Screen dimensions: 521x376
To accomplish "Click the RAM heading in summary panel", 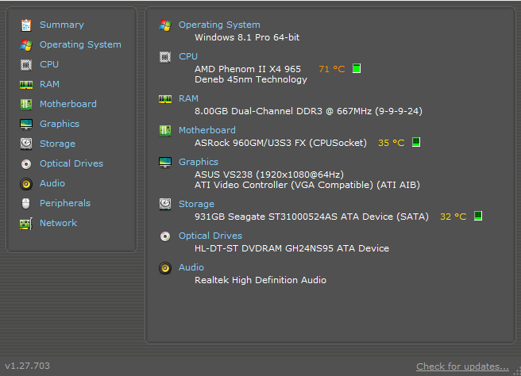I will [x=188, y=98].
